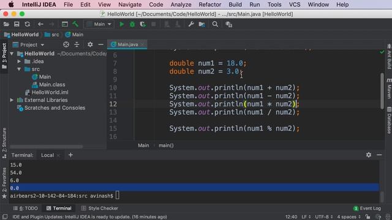Open the Build menu
Viewport: 392px width, 220px height.
pos(235,4)
